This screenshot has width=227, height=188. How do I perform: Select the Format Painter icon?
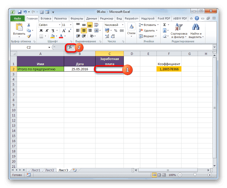coord(29,36)
